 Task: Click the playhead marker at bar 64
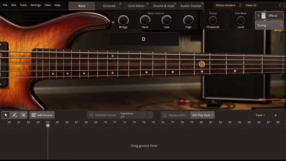point(48,126)
